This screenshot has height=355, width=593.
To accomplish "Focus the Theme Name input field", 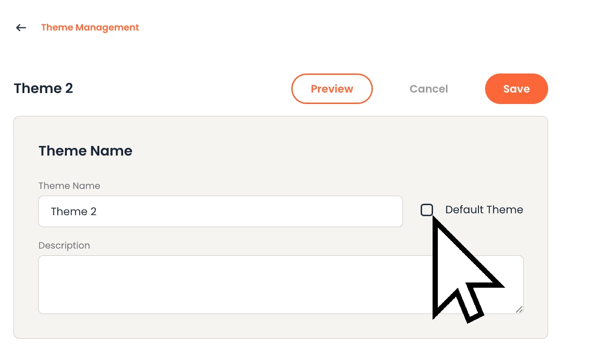I will pos(220,211).
